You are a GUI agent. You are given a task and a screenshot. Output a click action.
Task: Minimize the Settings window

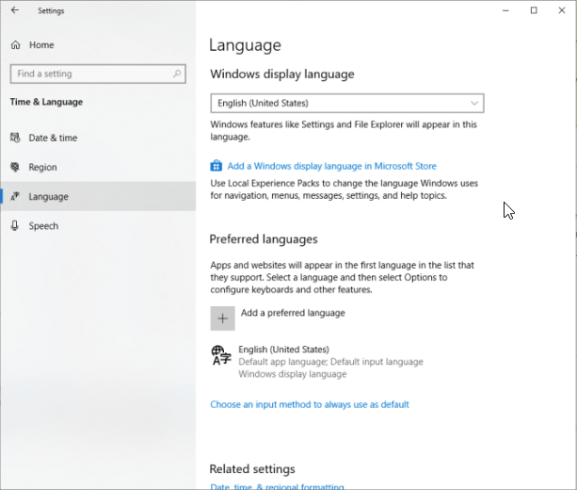click(505, 10)
